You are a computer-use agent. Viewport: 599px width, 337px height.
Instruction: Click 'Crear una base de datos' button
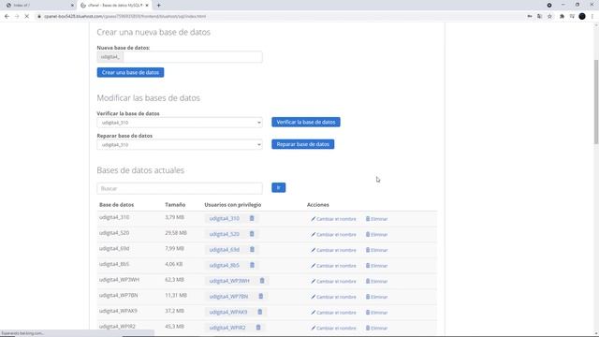pos(130,72)
